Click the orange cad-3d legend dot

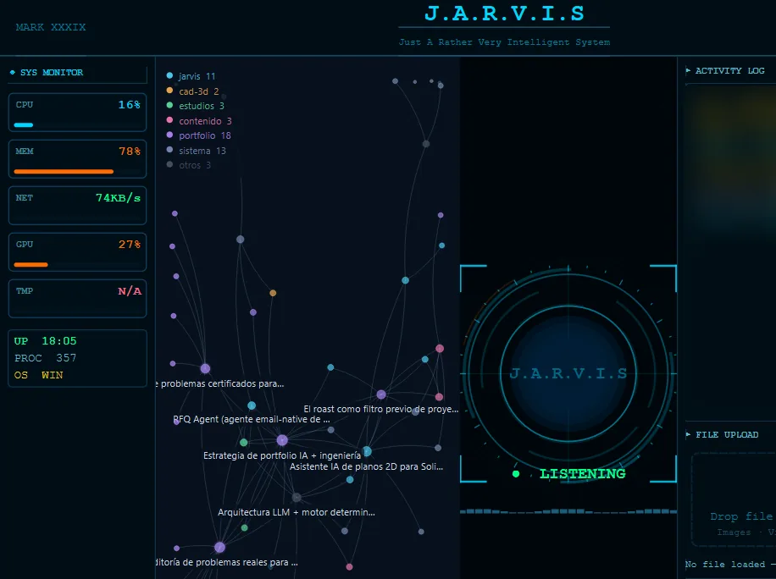[169, 91]
